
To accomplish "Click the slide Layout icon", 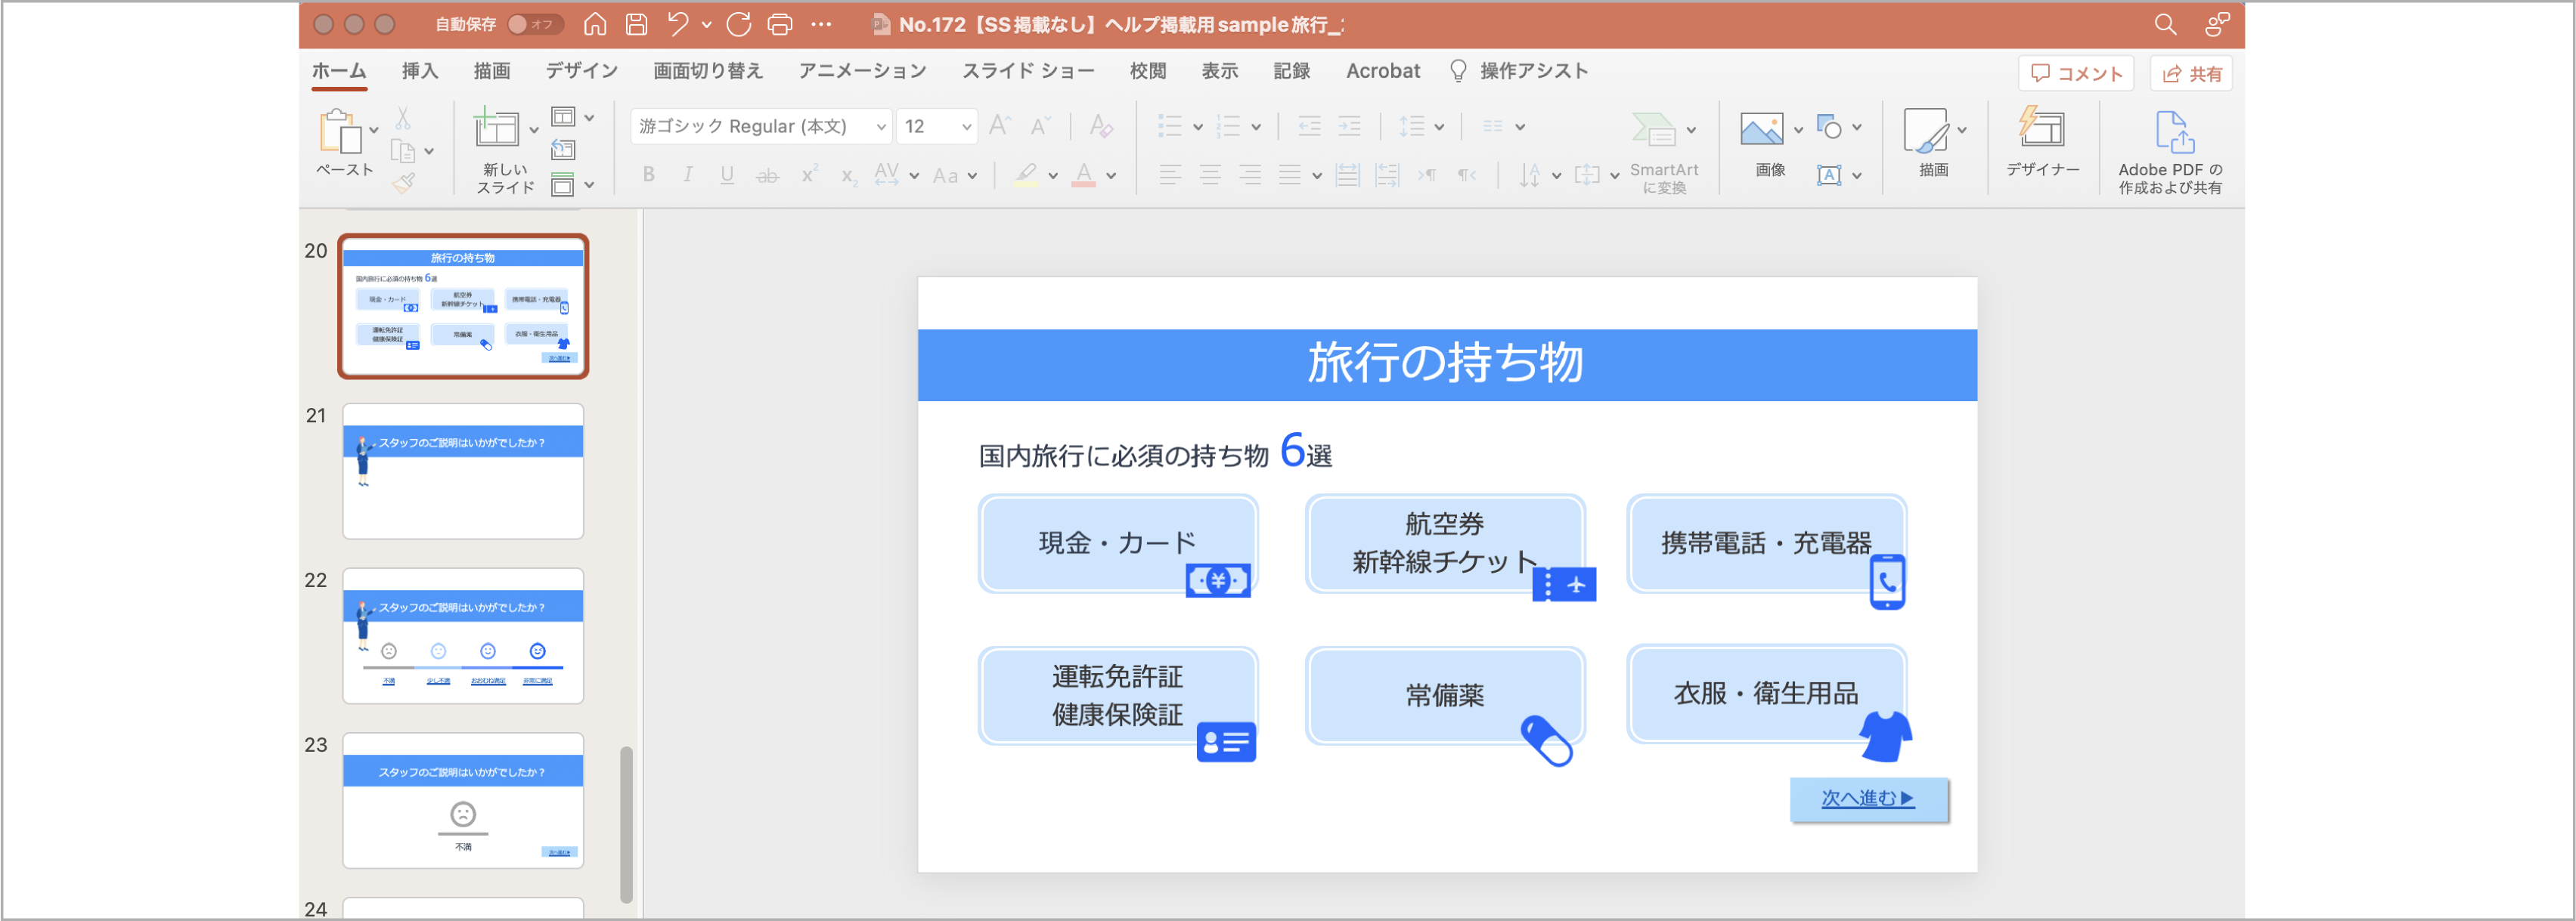I will (x=564, y=117).
